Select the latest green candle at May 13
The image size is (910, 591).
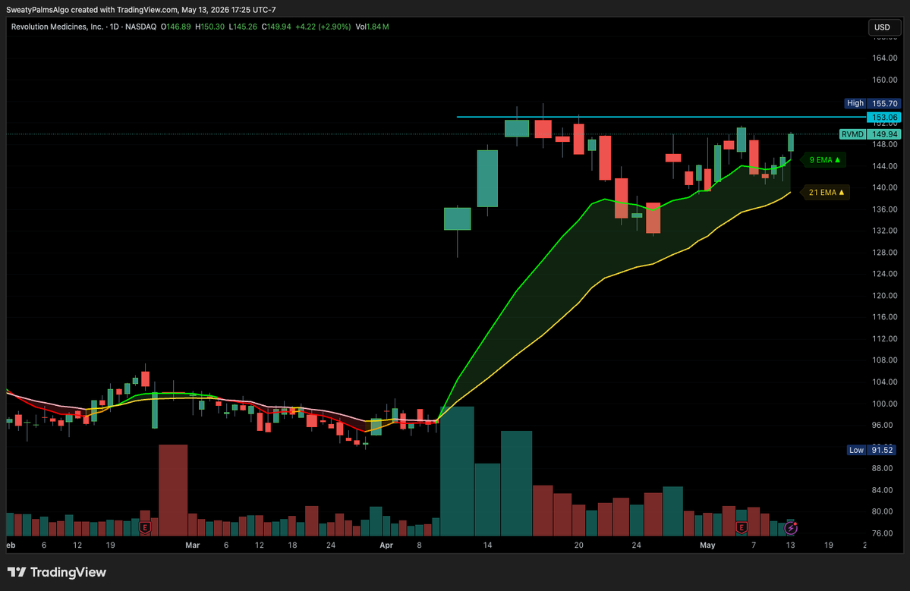(790, 143)
